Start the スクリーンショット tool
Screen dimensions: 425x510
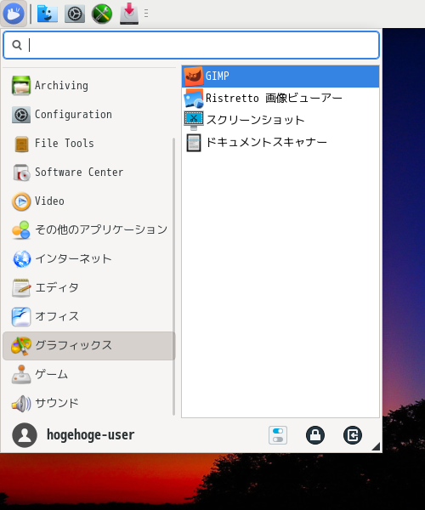[x=280, y=120]
